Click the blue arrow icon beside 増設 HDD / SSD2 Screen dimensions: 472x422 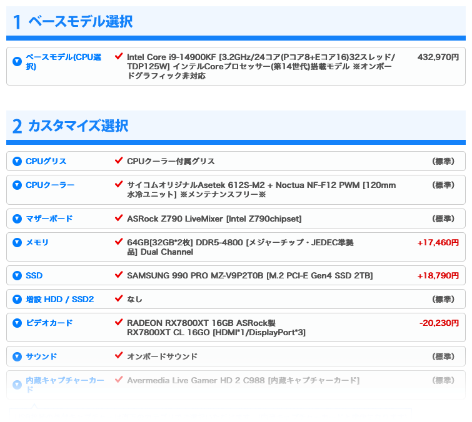pyautogui.click(x=17, y=300)
